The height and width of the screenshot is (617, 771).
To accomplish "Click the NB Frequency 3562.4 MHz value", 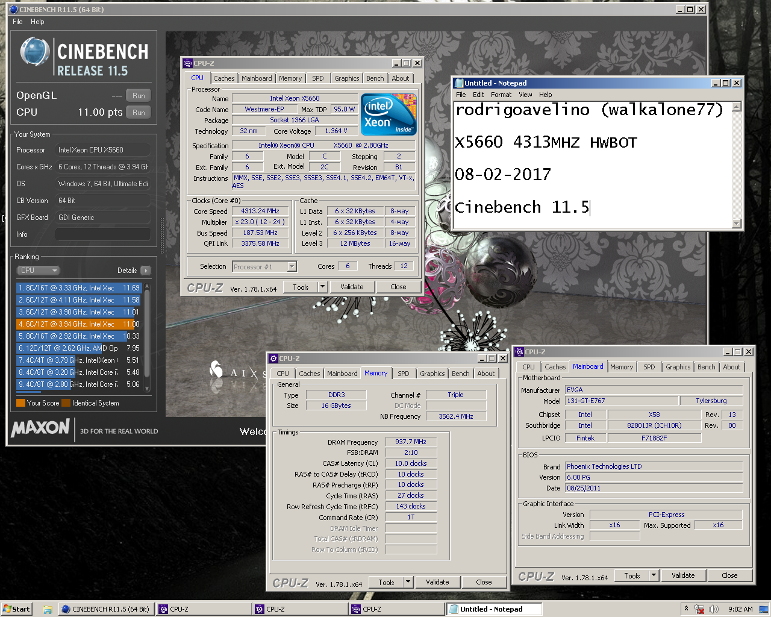I will tap(456, 416).
